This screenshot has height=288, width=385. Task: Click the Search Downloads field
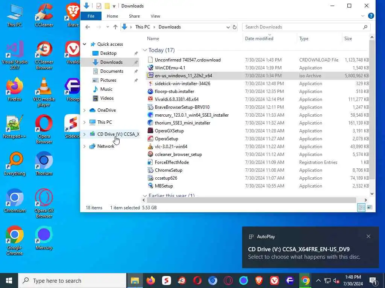click(x=306, y=27)
